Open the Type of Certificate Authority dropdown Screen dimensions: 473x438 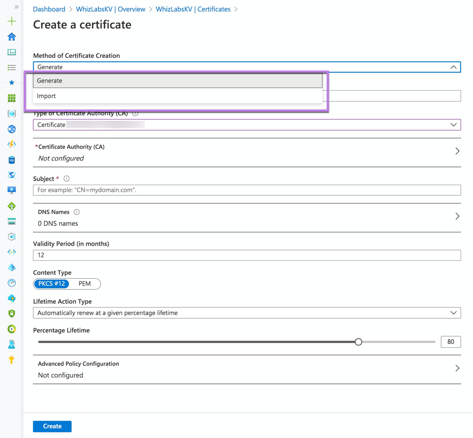pos(247,125)
